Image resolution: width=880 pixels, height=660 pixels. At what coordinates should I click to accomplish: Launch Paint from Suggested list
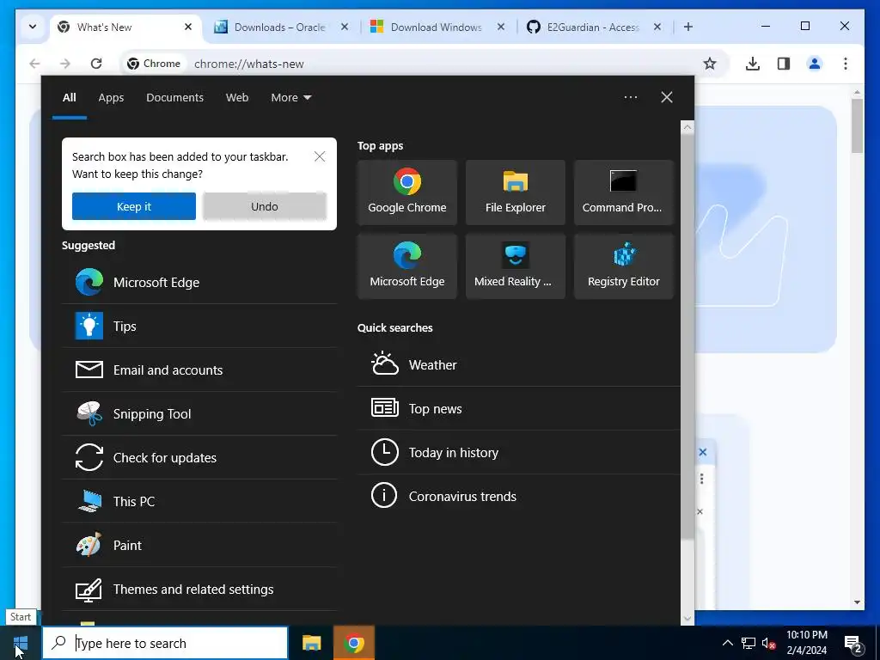point(199,545)
